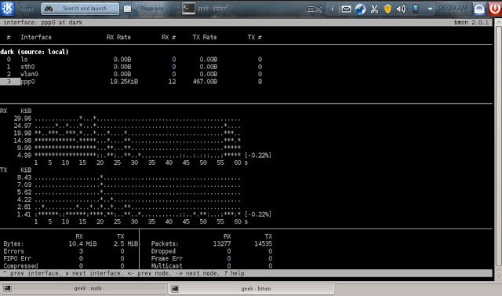The width and height of the screenshot is (502, 296).
Task: Open the mail envelope tray icon
Action: pyautogui.click(x=346, y=9)
